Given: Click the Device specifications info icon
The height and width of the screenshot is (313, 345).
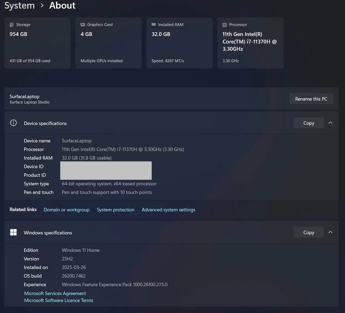Looking at the screenshot, I should coord(13,123).
